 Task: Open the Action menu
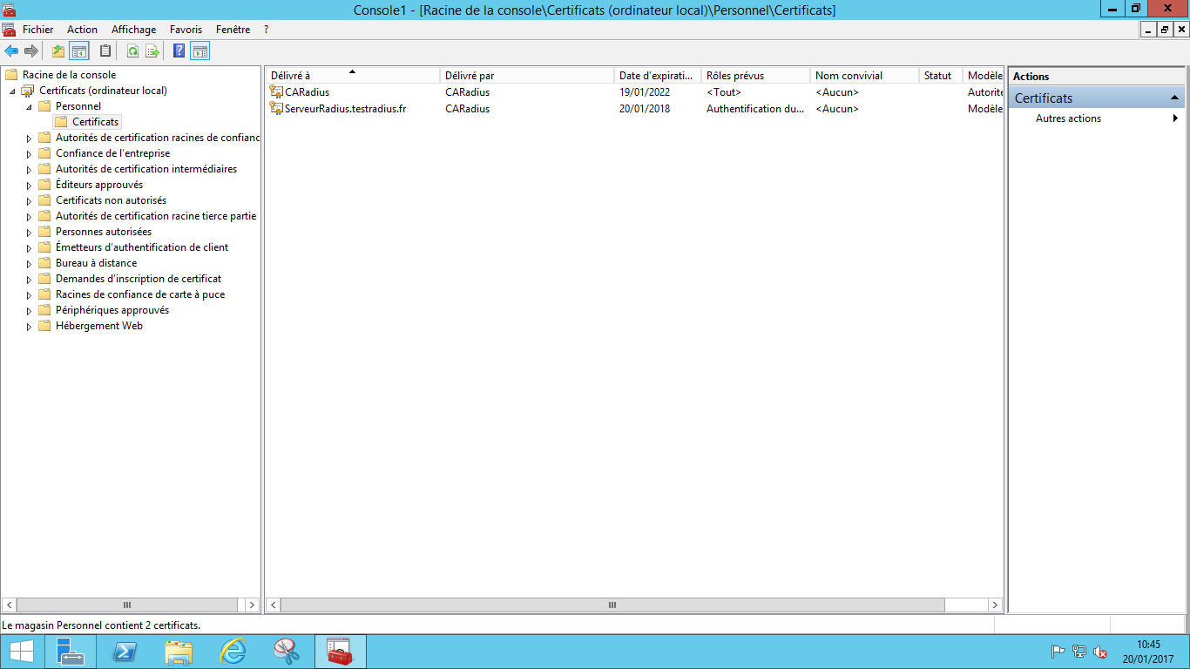(x=82, y=30)
